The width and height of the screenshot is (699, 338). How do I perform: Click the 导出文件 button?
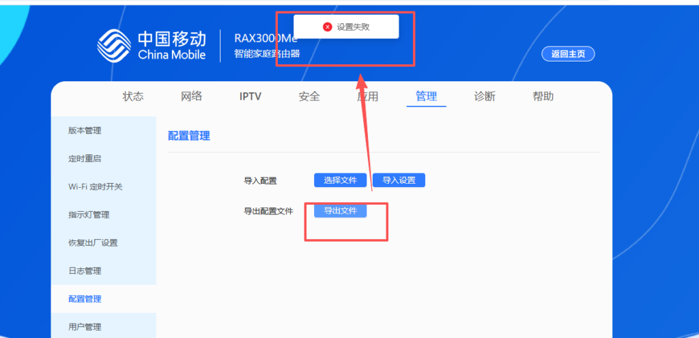pyautogui.click(x=341, y=210)
